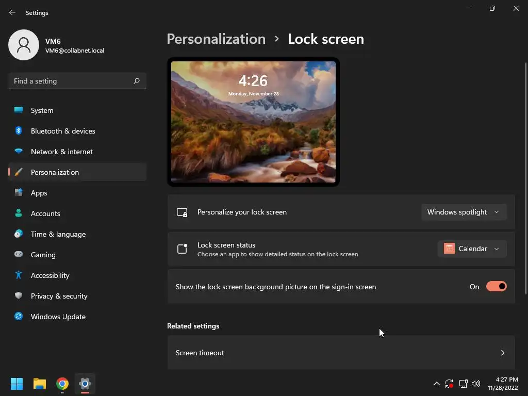Click the VM6 user avatar icon
The width and height of the screenshot is (528, 396).
point(24,45)
